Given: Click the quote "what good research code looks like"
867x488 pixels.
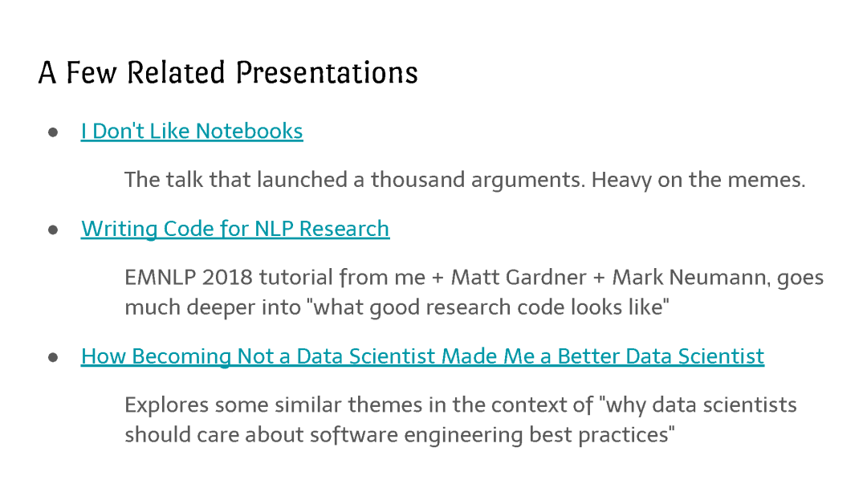Looking at the screenshot, I should pyautogui.click(x=490, y=307).
